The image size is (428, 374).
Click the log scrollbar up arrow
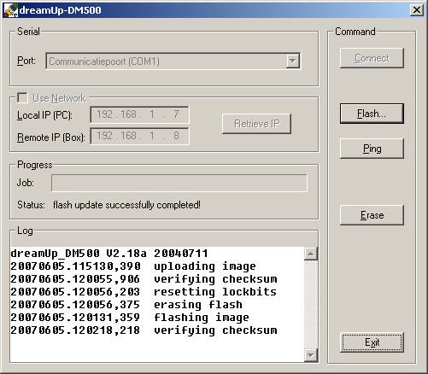(x=310, y=254)
